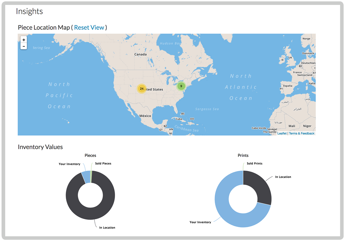Select the yellow cluster marker showing 24 pieces
This screenshot has height=241, width=345.
click(141, 89)
